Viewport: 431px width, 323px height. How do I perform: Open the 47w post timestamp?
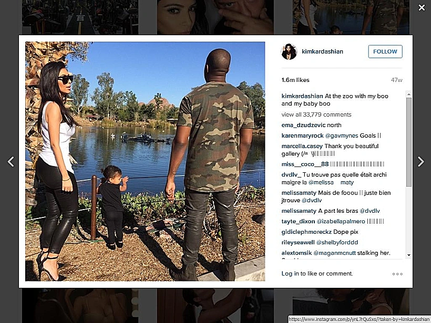(396, 80)
